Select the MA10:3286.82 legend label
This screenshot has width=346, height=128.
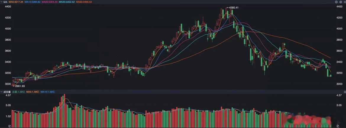[x=33, y=2]
